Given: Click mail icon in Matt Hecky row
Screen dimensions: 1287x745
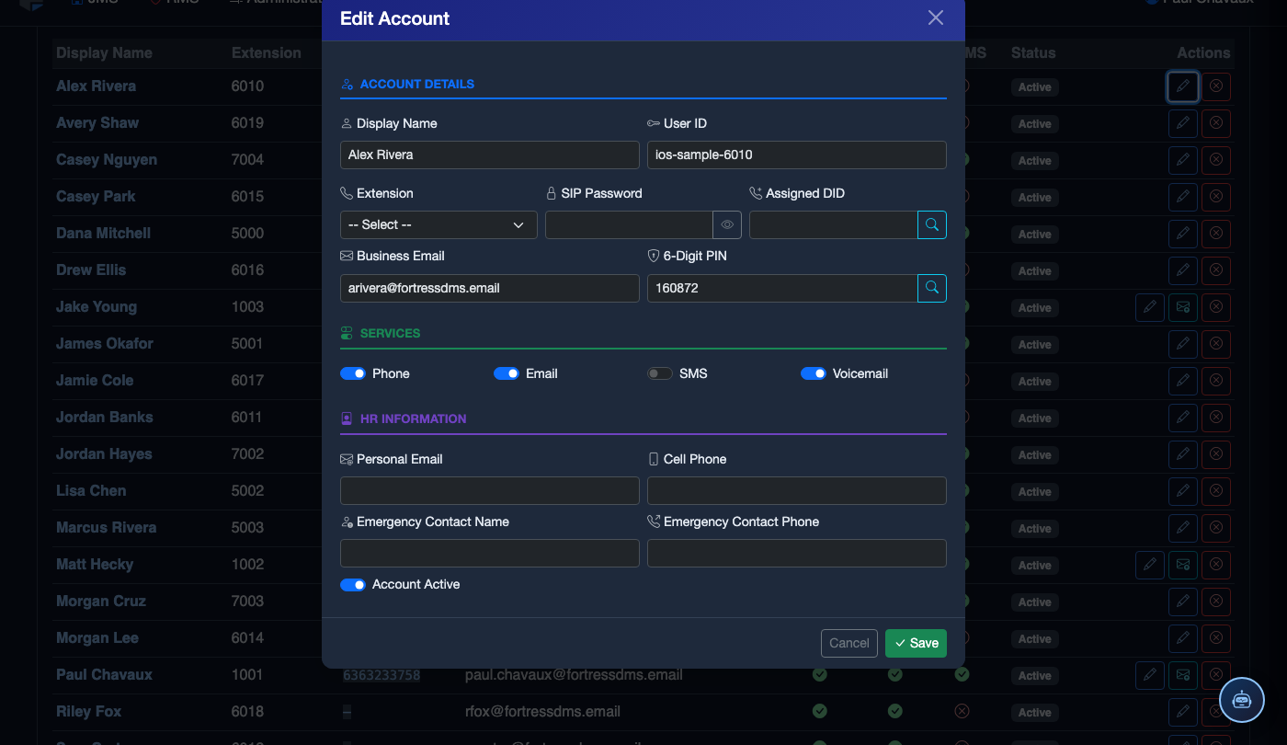Looking at the screenshot, I should (x=1183, y=565).
